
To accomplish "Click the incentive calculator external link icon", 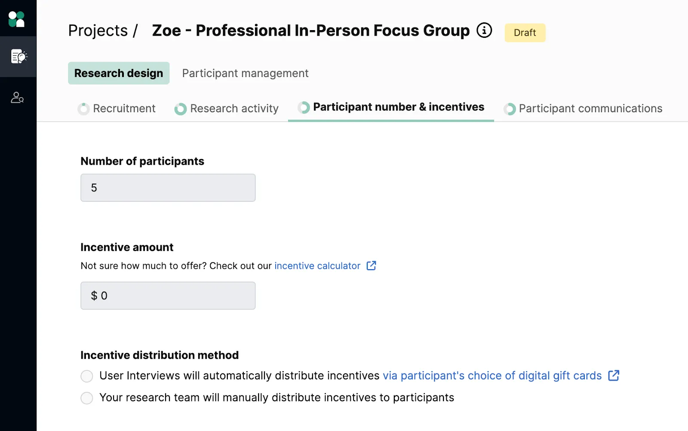I will (x=372, y=266).
